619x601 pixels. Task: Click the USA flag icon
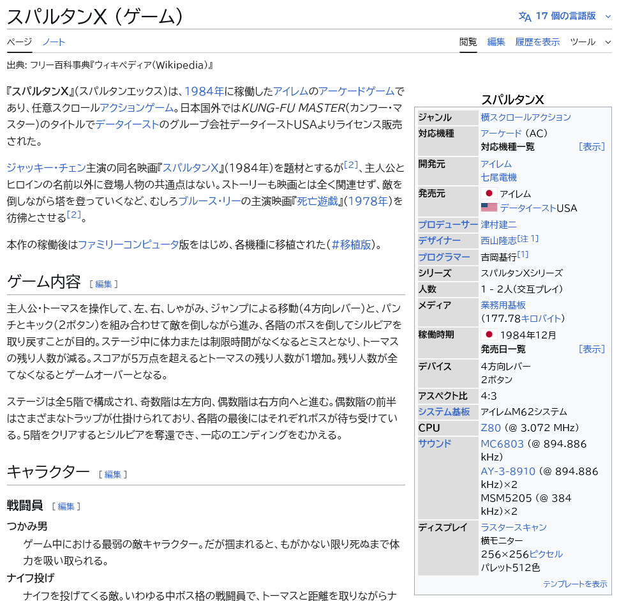point(489,208)
